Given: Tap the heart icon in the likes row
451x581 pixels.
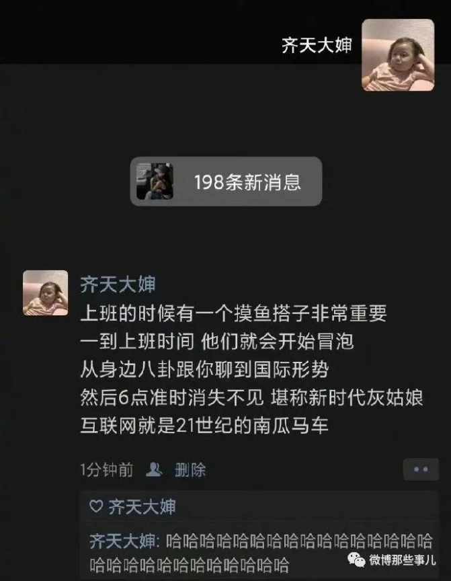Looking at the screenshot, I should [96, 506].
